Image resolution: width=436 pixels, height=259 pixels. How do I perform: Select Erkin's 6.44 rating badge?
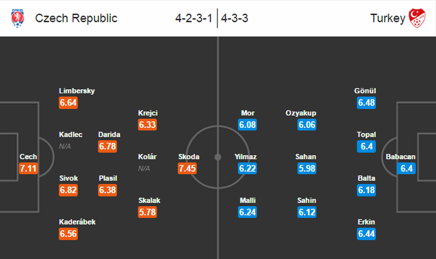(x=367, y=234)
